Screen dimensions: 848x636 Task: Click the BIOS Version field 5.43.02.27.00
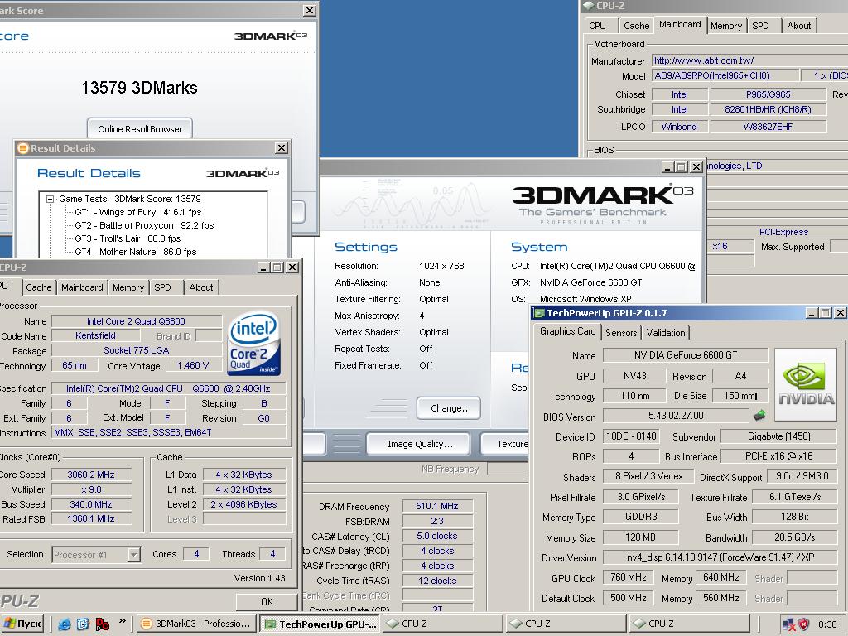coord(676,416)
